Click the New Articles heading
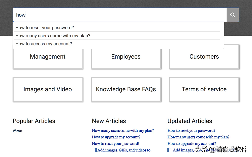This screenshot has height=157, width=252. [x=109, y=121]
